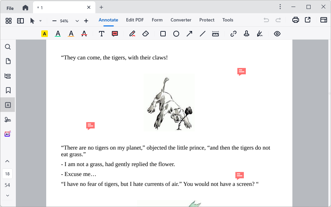Choose the eraser tool

pyautogui.click(x=146, y=34)
